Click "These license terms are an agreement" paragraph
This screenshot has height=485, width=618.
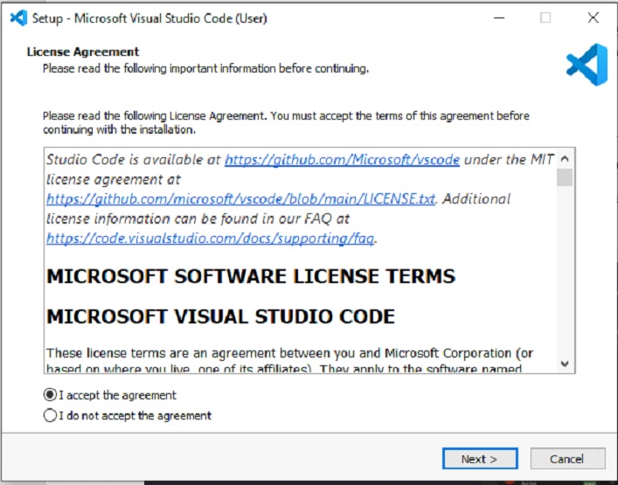click(x=289, y=361)
